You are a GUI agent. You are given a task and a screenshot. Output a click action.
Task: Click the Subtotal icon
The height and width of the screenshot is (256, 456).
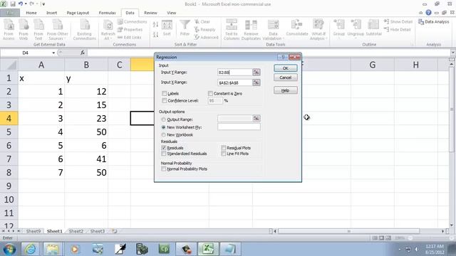373,28
